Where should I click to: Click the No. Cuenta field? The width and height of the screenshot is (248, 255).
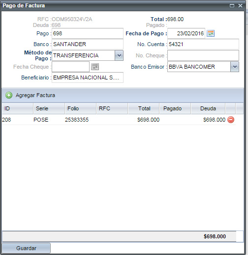(x=203, y=44)
